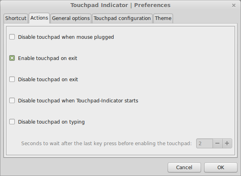
Task: Increase wait seconds with the plus button
Action: tap(227, 144)
